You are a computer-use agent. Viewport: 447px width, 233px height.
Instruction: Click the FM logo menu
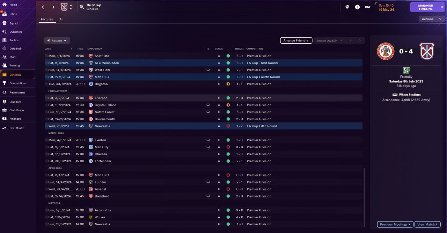coord(367,7)
